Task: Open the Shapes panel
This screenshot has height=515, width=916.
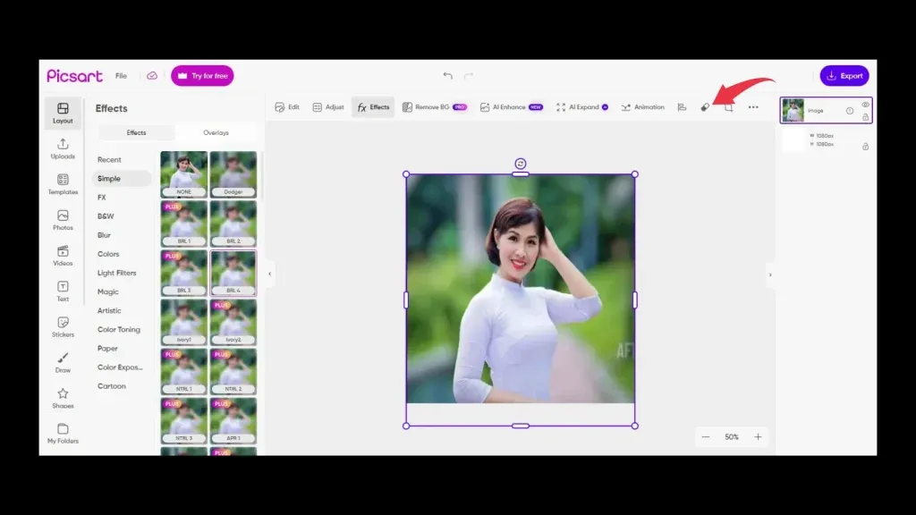Action: [63, 398]
